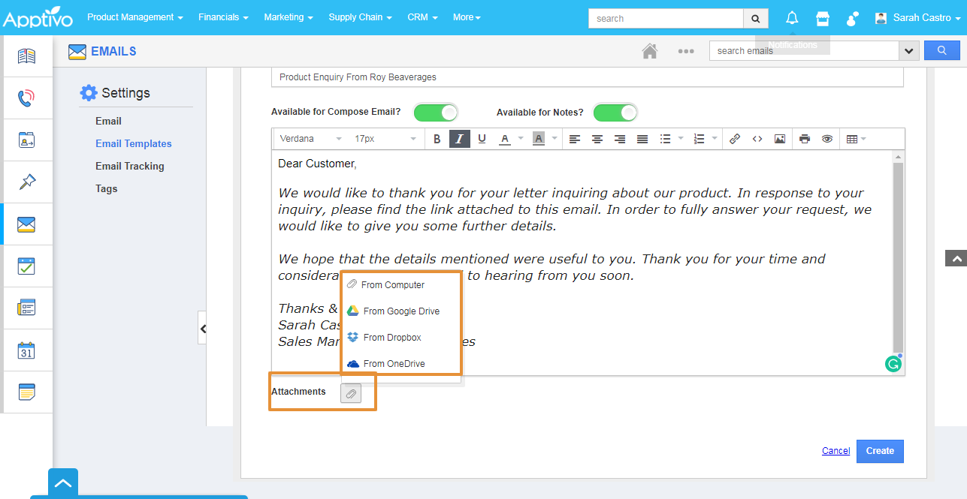The height and width of the screenshot is (499, 967).
Task: Toggle italic formatting button
Action: 459,139
